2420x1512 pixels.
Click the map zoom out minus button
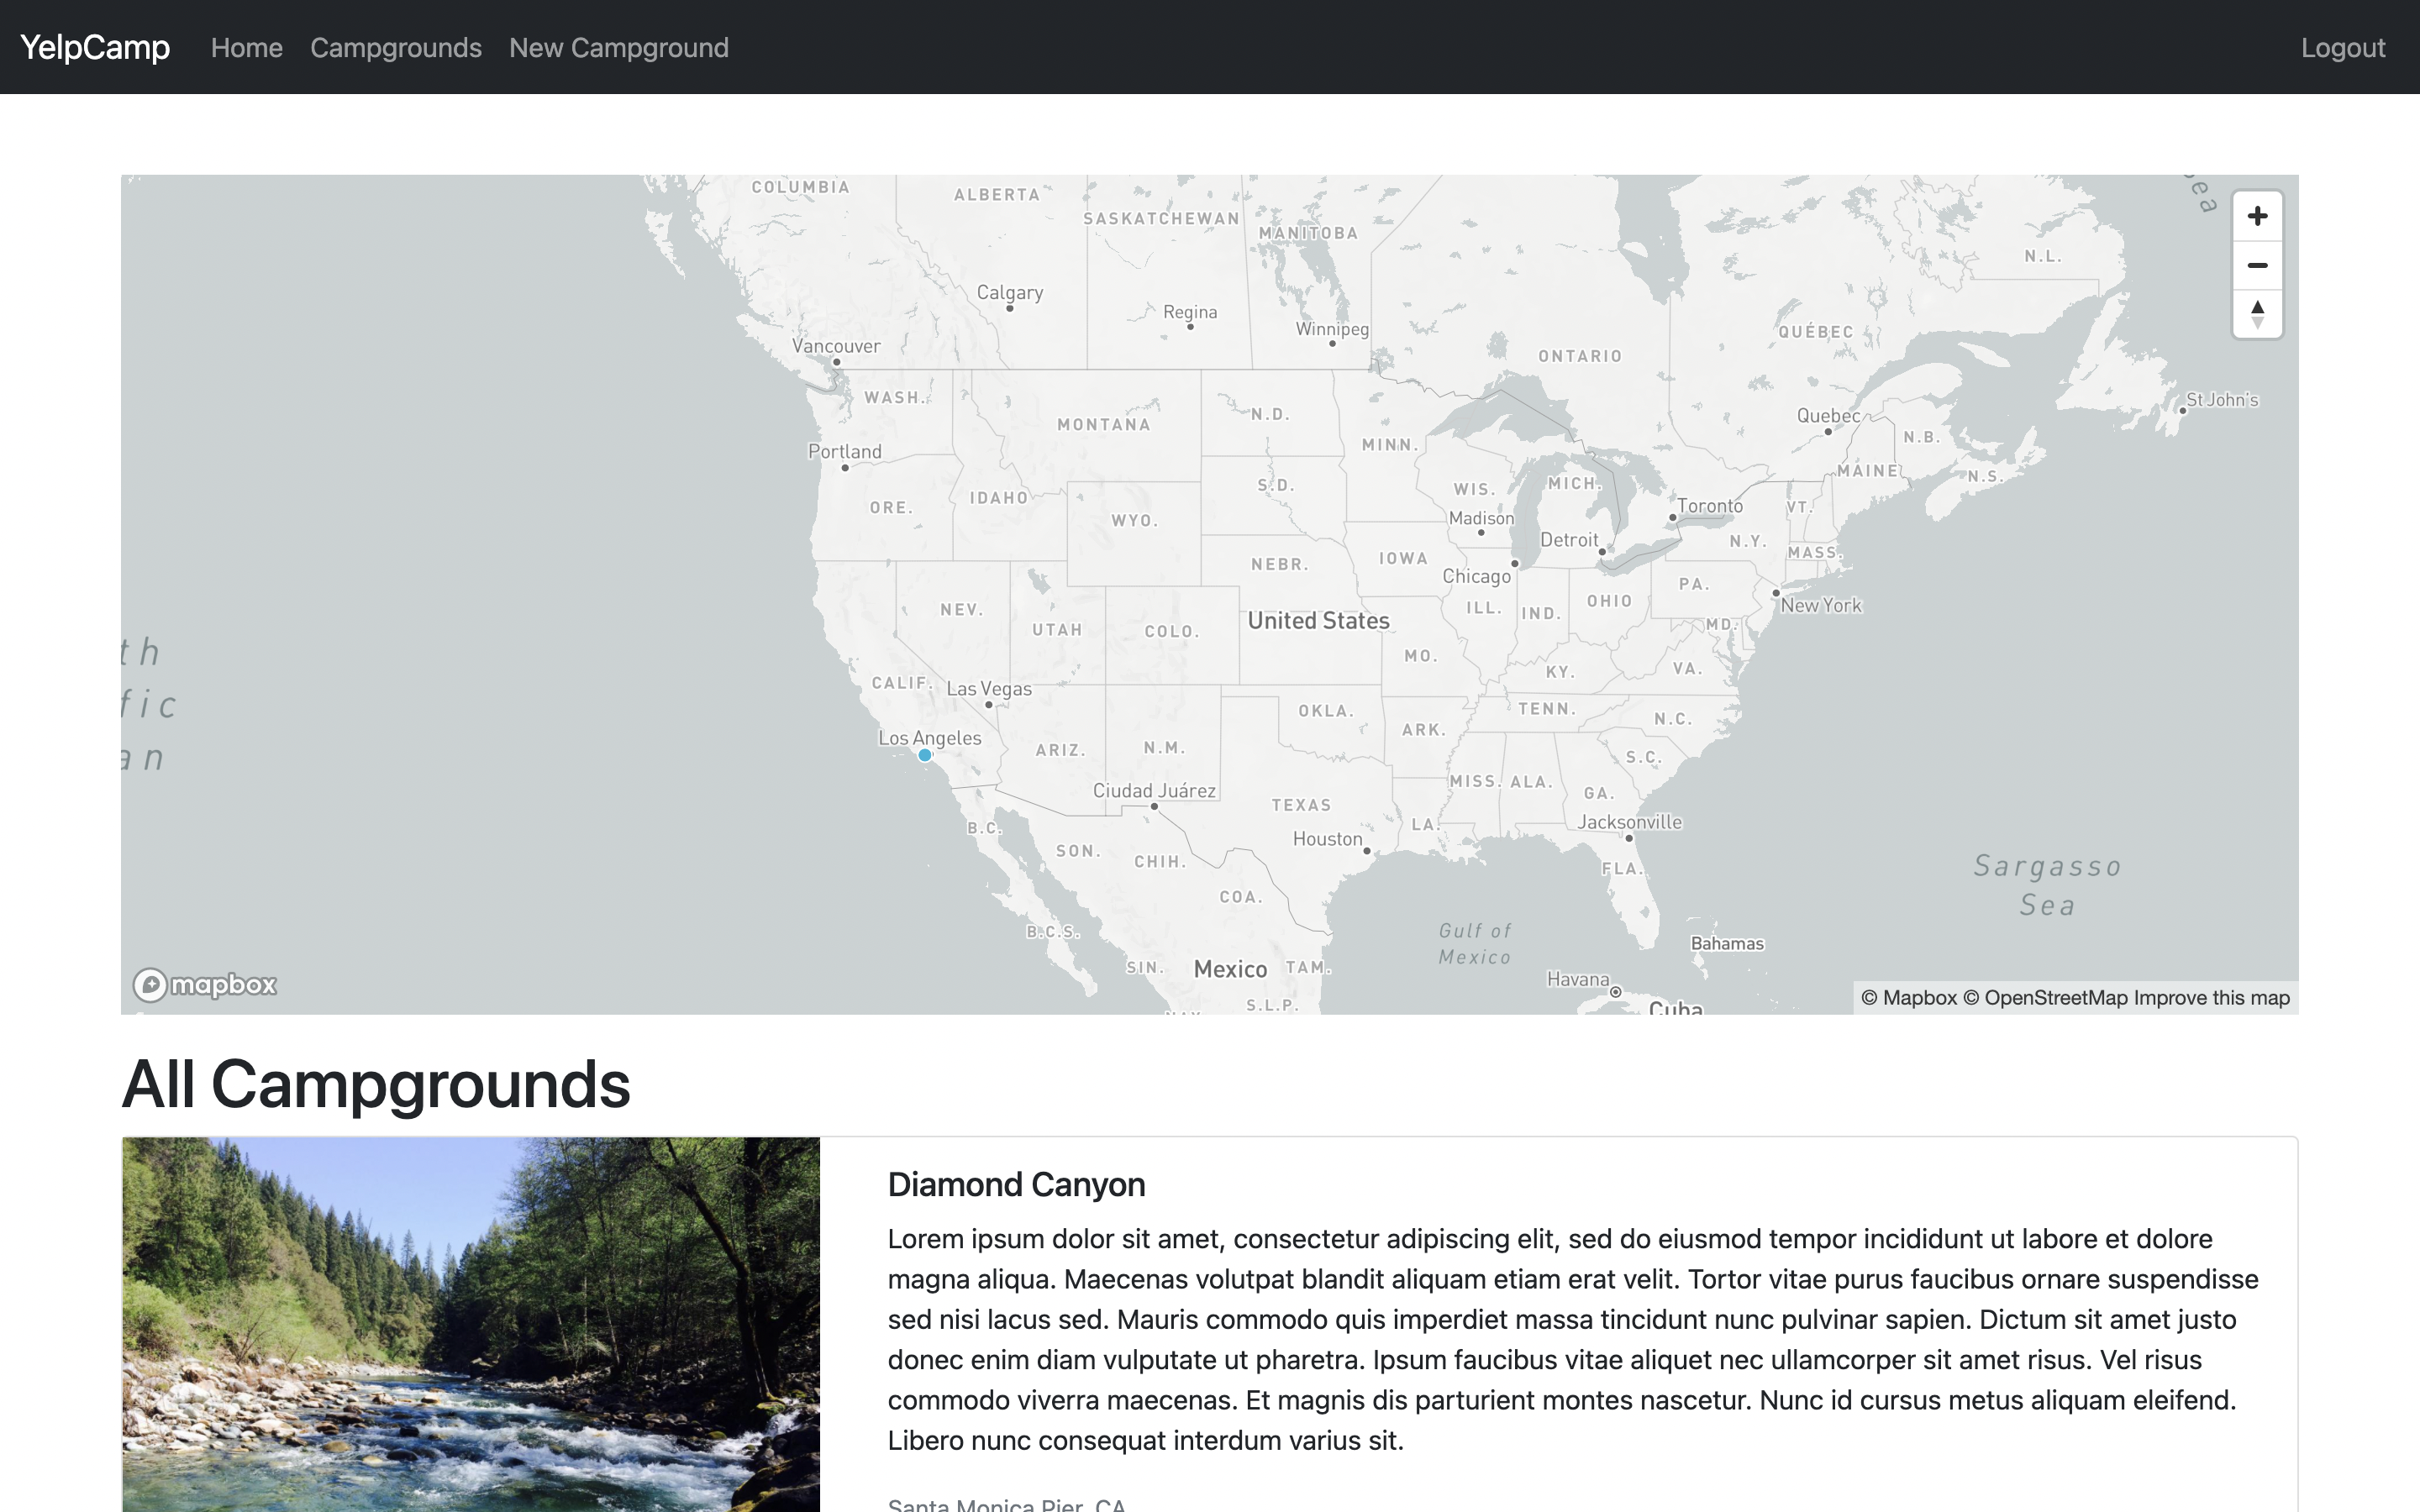(x=2257, y=265)
